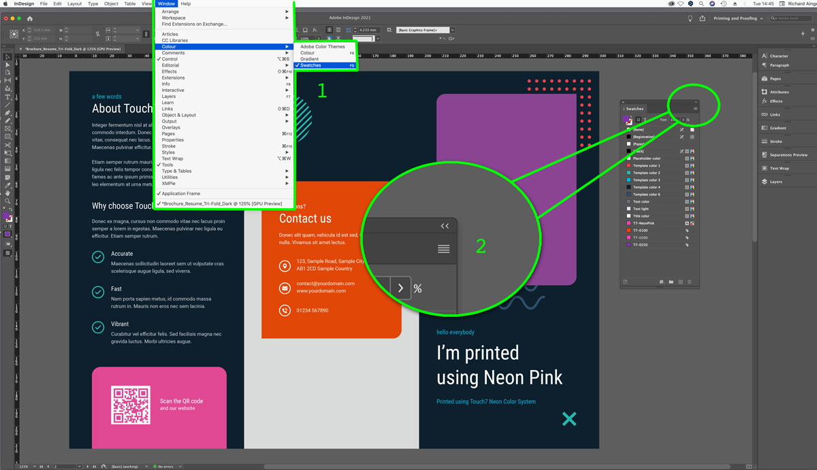Viewport: 817px width, 470px height.
Task: Click the new swatch button
Action: [680, 282]
